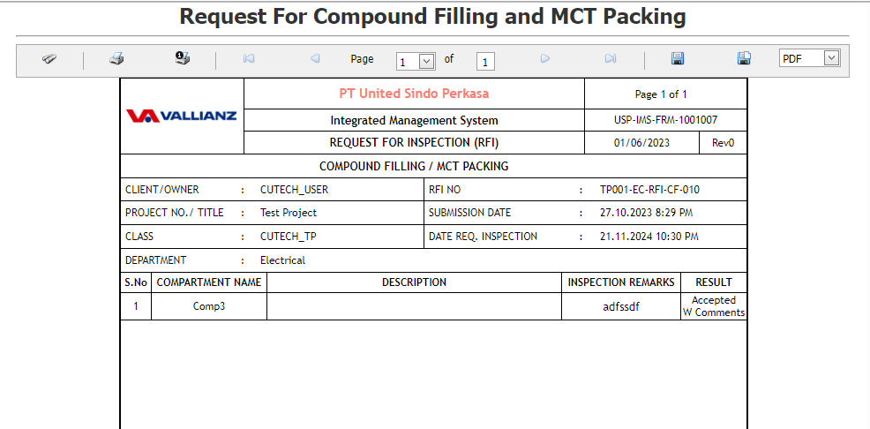The height and width of the screenshot is (429, 870).
Task: Jump to last page arrow
Action: [611, 59]
